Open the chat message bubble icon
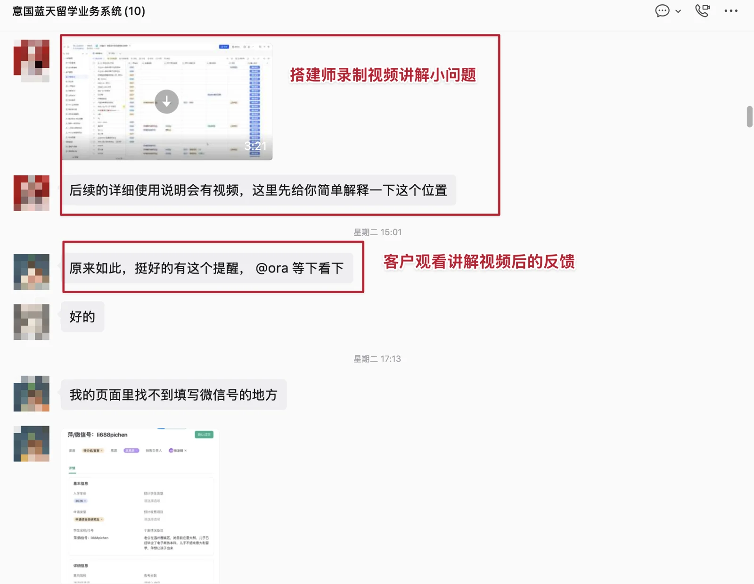This screenshot has height=584, width=754. click(x=662, y=11)
